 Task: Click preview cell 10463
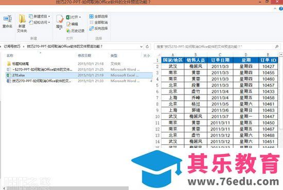click(268, 110)
